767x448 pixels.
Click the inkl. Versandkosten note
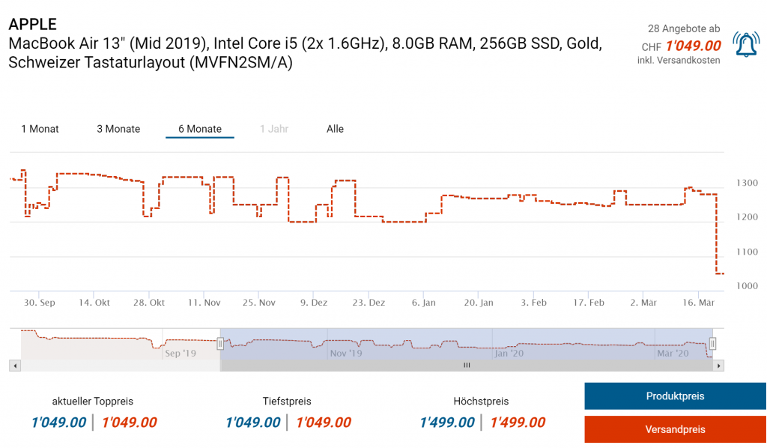click(679, 61)
